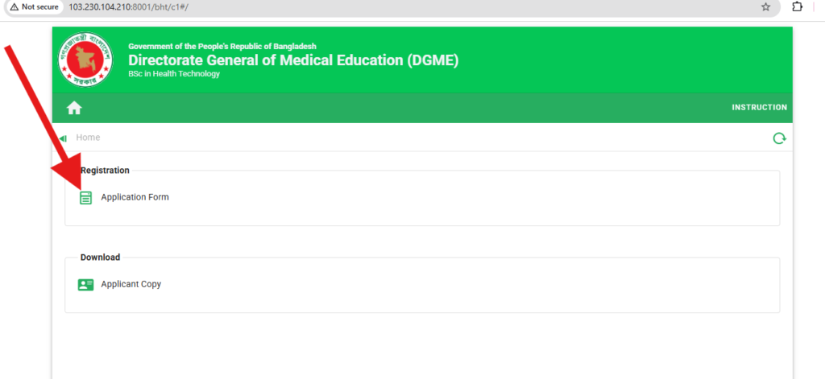Click the Download section heading
This screenshot has width=825, height=379.
coord(100,257)
